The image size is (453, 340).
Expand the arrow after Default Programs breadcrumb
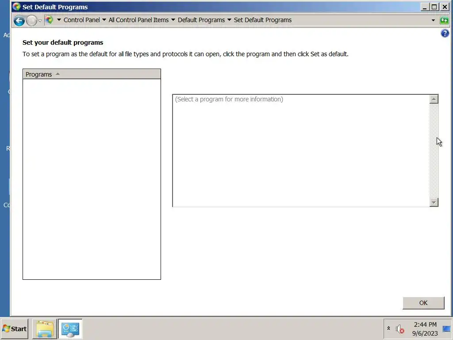click(230, 20)
